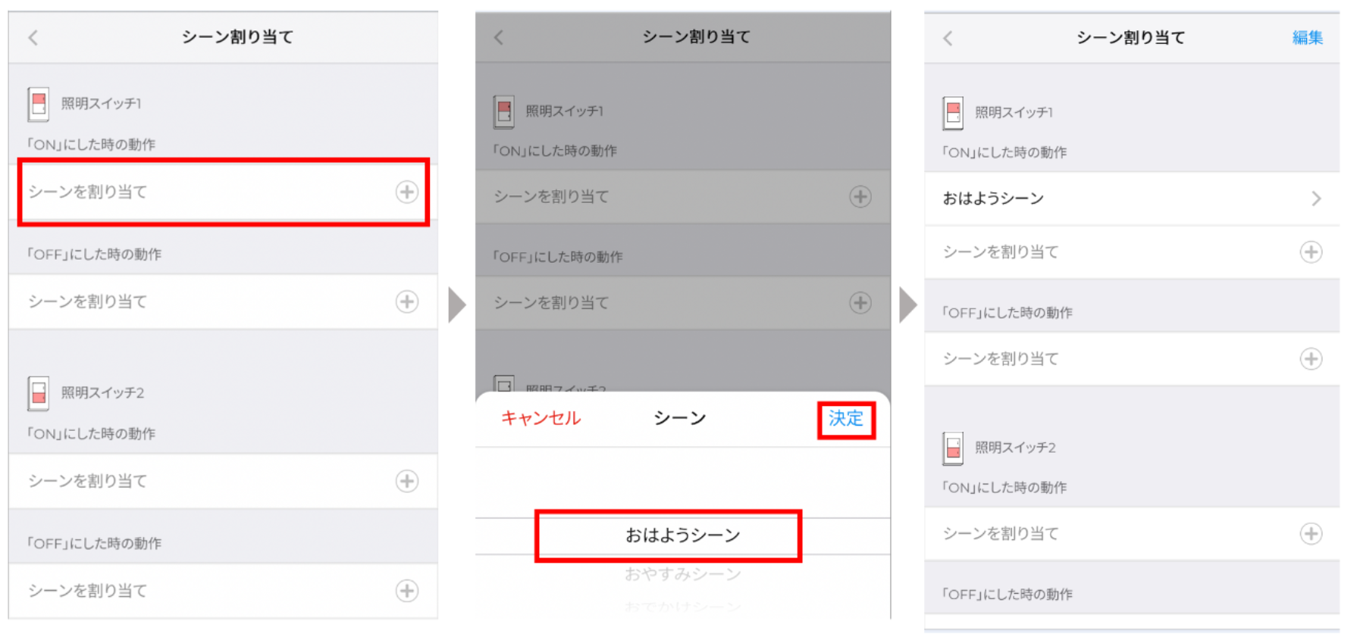Tap plus icon for Switch 2 ON in left screen
Image resolution: width=1357 pixels, height=643 pixels.
coord(406,481)
